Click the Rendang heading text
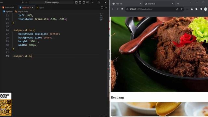The height and width of the screenshot is (117, 208). [117, 97]
